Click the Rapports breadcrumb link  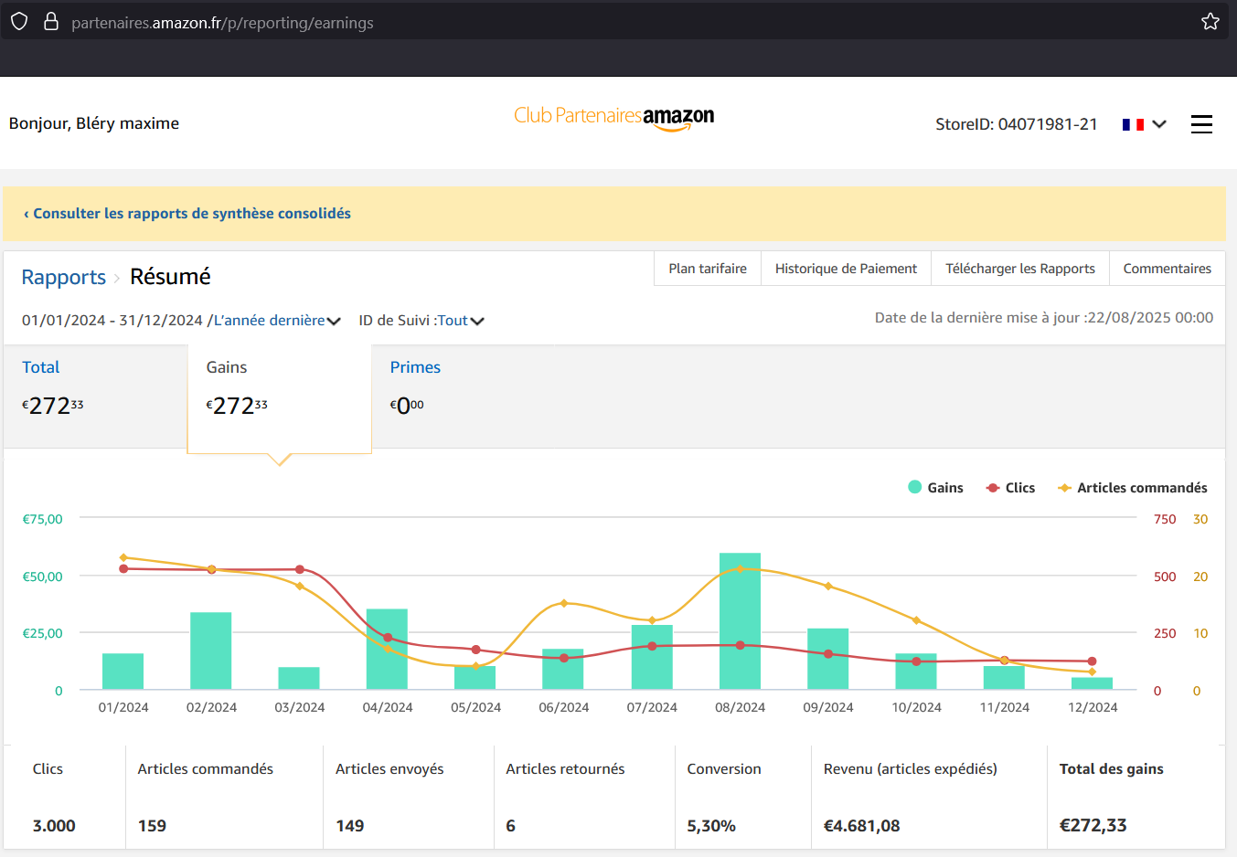[x=64, y=277]
